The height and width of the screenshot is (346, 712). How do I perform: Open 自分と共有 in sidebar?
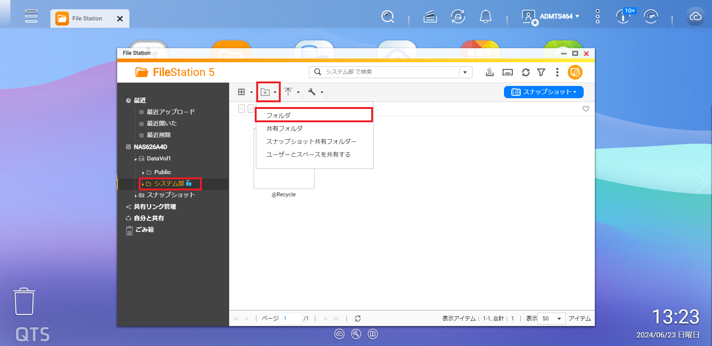click(x=149, y=218)
